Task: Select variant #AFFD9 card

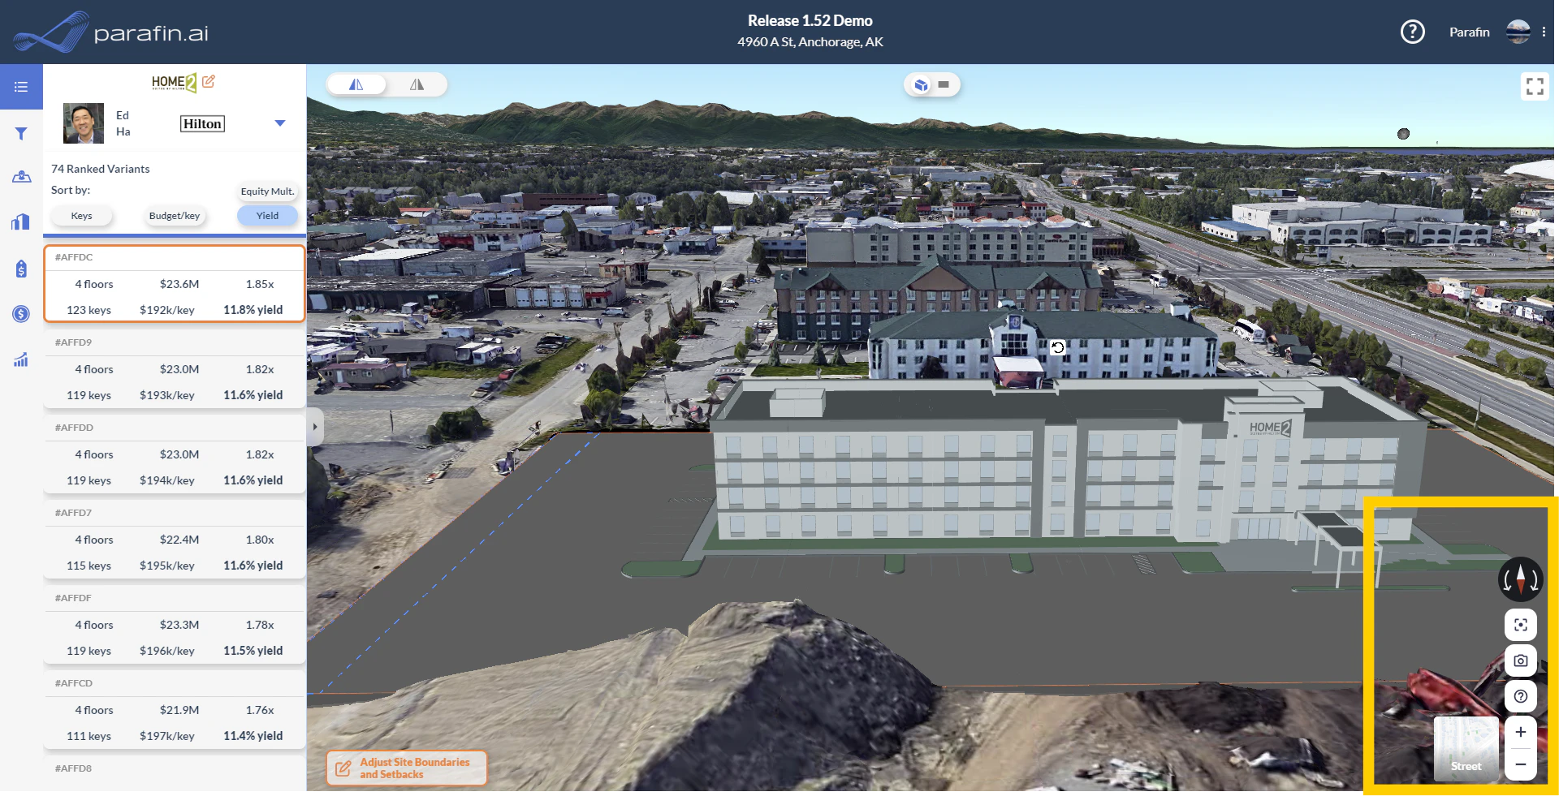Action: click(x=175, y=369)
